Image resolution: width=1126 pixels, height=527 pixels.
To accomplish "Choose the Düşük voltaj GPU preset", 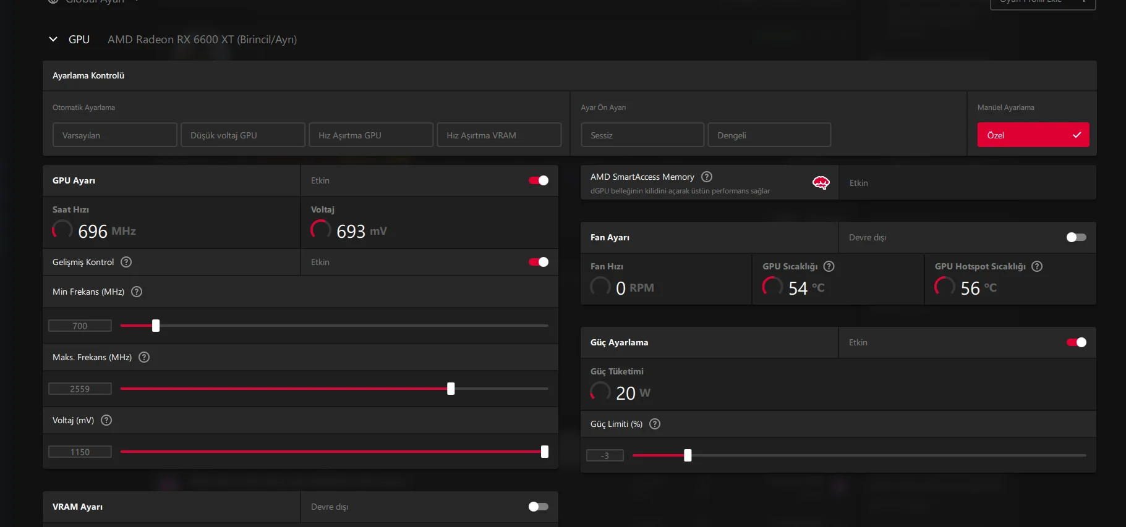I will click(243, 135).
